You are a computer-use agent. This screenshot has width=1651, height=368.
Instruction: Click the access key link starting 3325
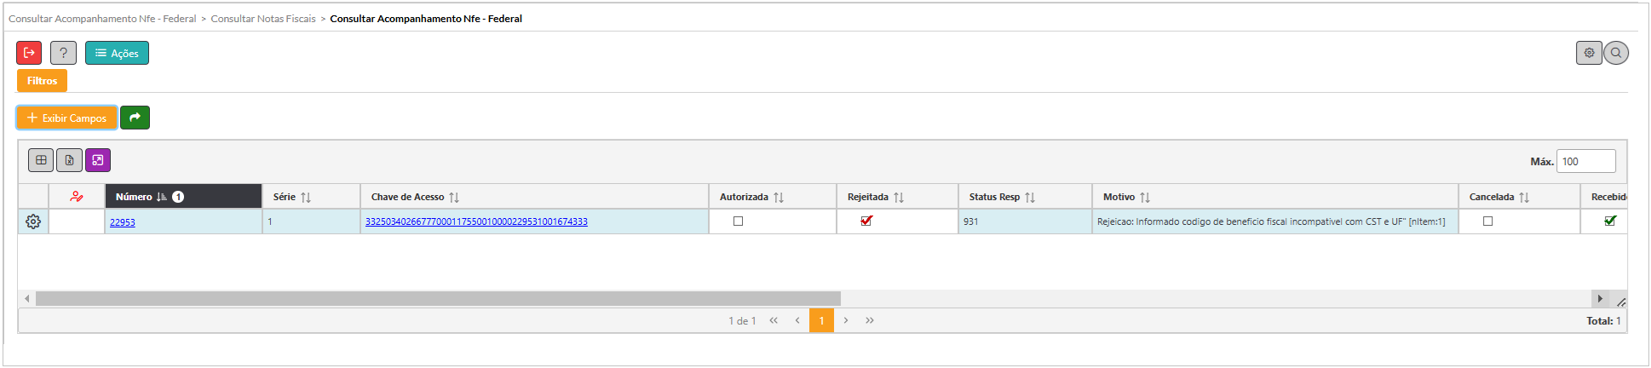[476, 221]
